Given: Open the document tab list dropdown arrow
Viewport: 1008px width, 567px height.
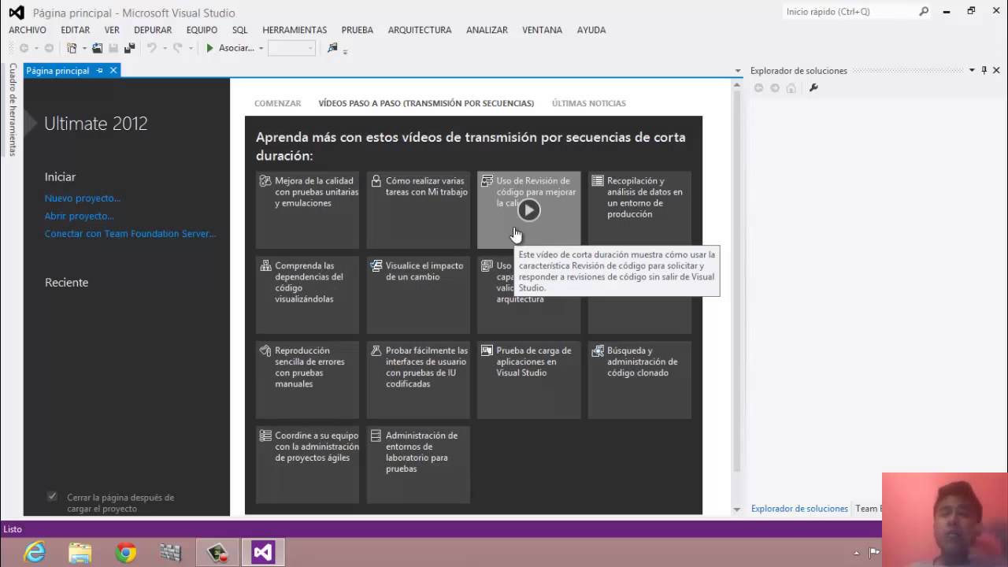Looking at the screenshot, I should pos(738,71).
